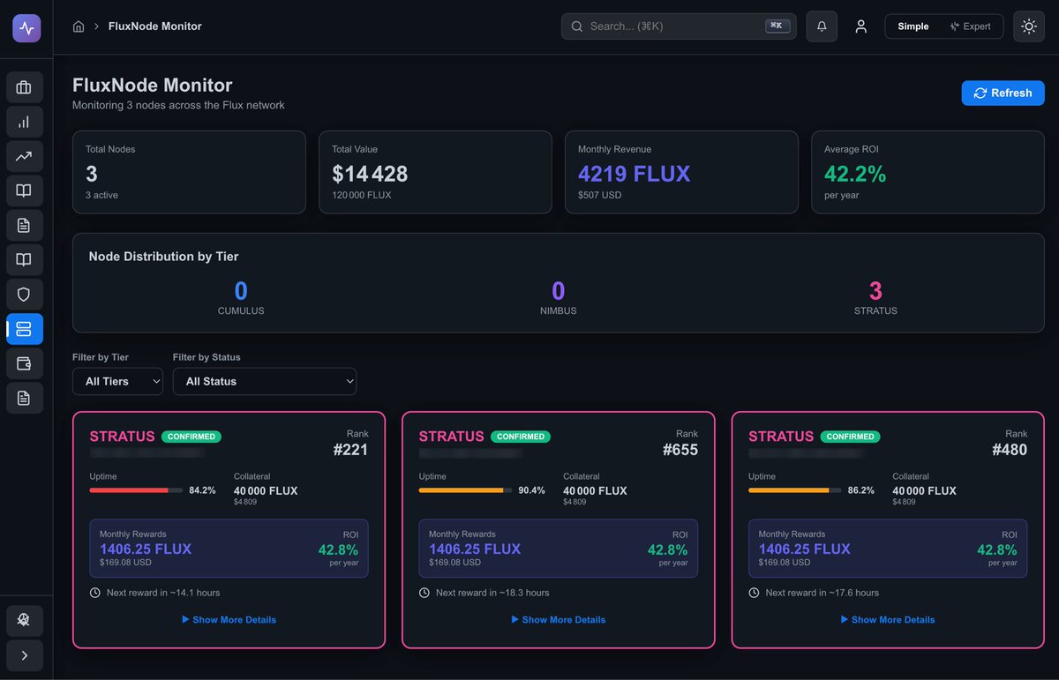Image resolution: width=1059 pixels, height=680 pixels.
Task: Open the trending-up arrow sidebar icon
Action: [x=24, y=156]
